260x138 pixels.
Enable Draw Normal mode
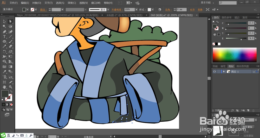click(x=4, y=109)
